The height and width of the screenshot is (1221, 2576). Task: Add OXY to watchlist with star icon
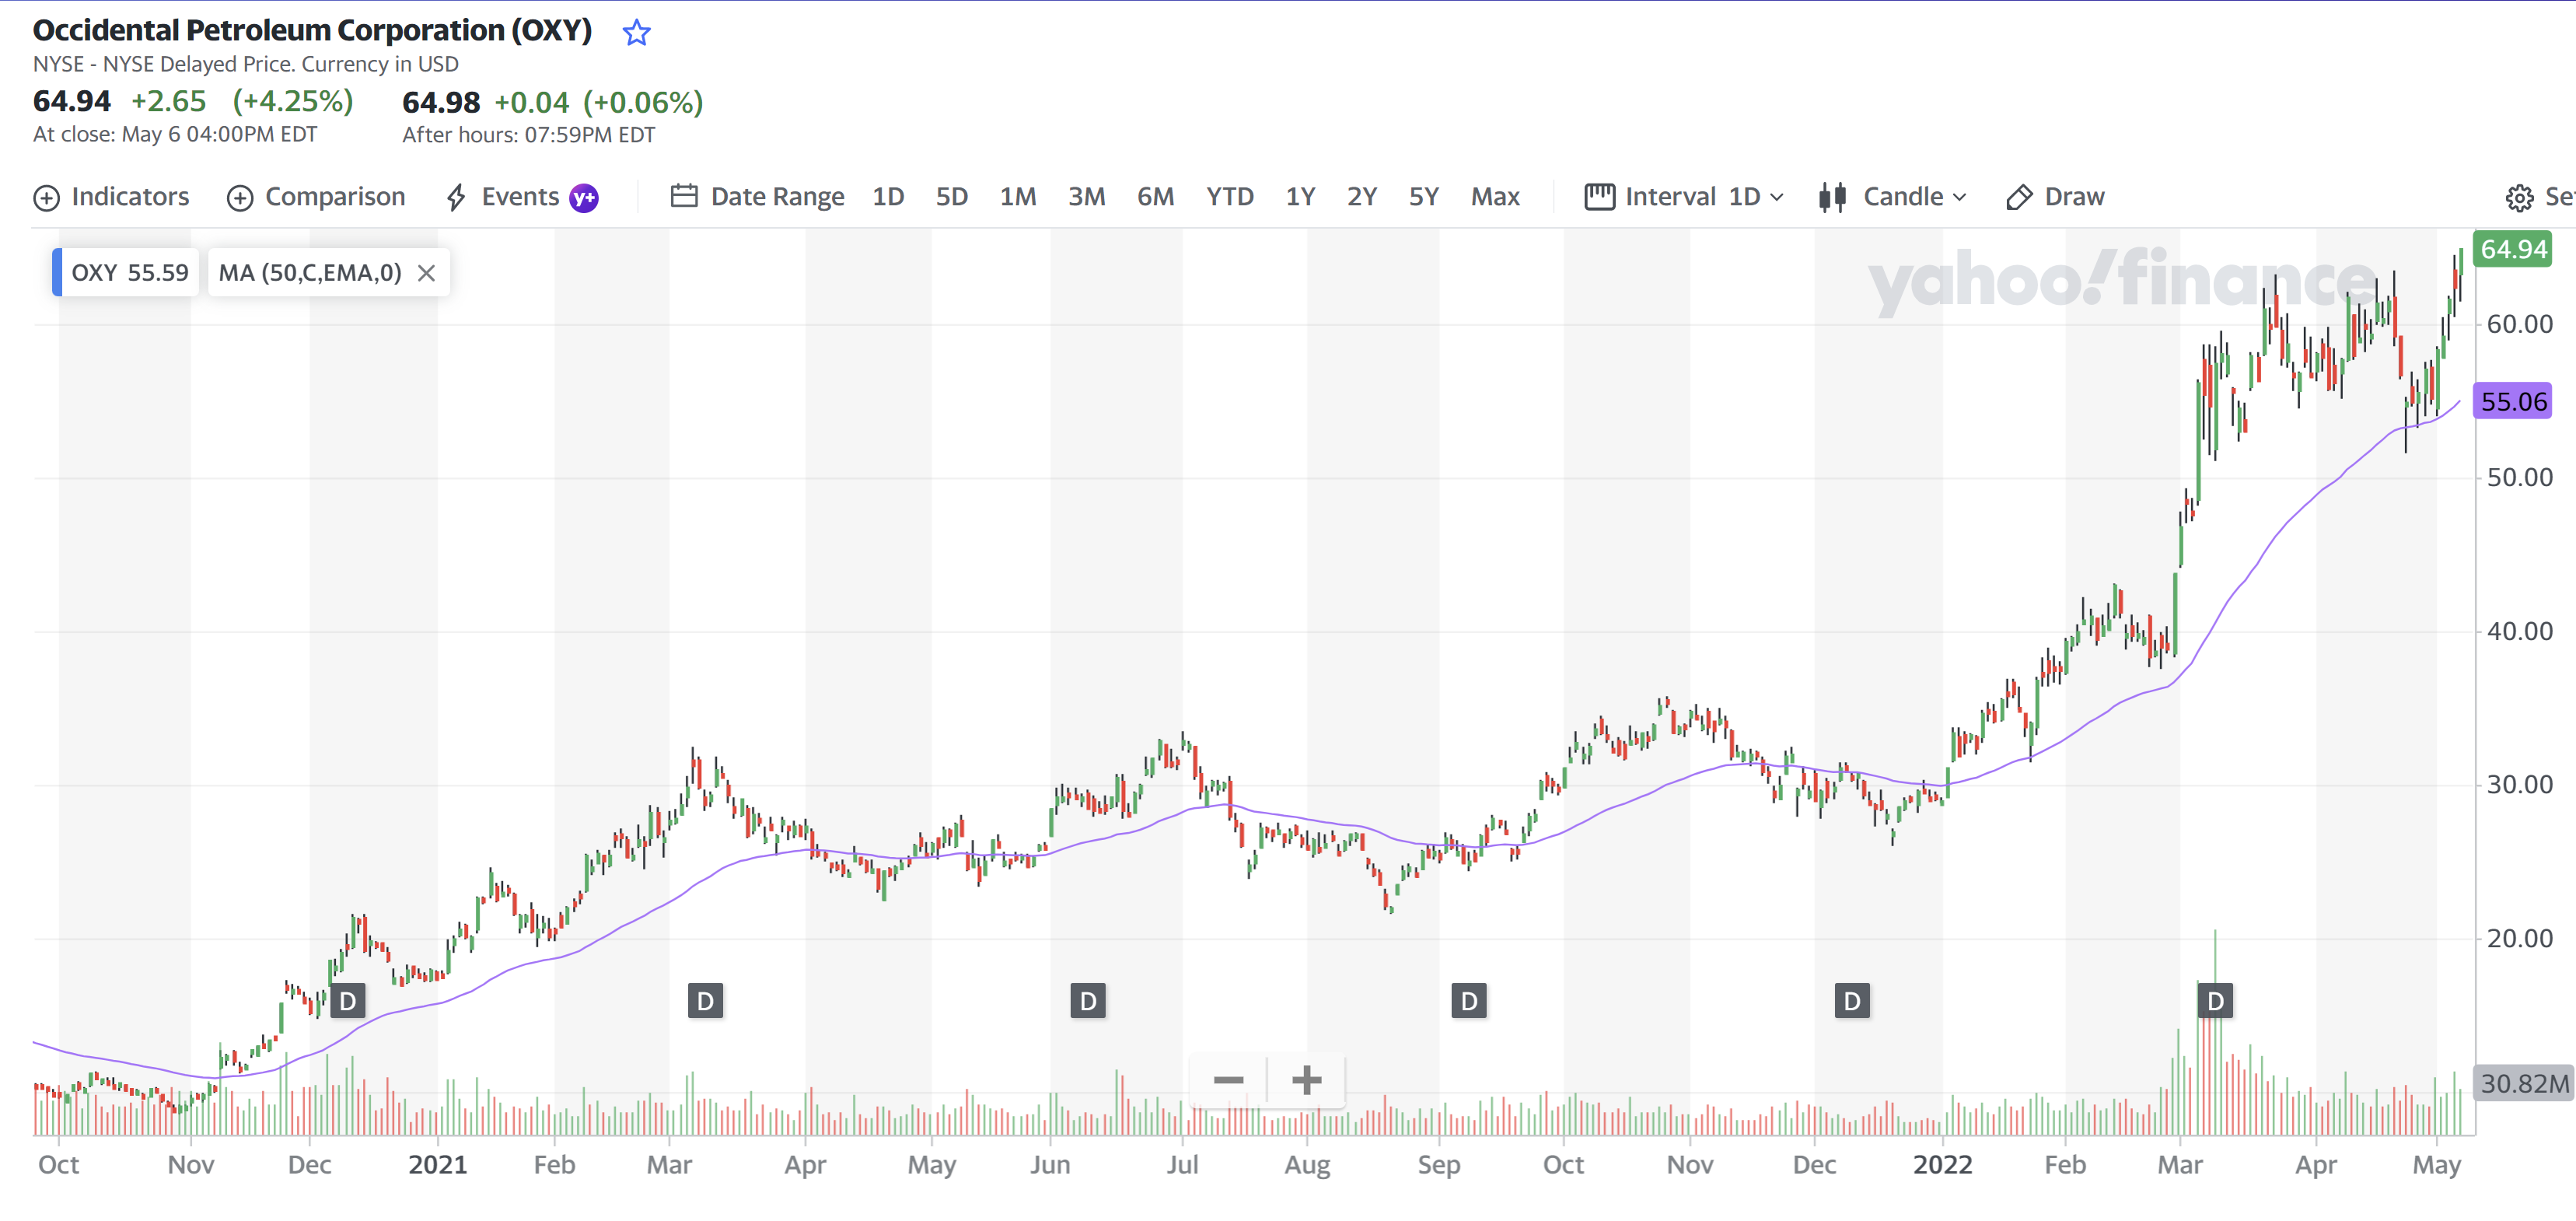click(x=636, y=33)
